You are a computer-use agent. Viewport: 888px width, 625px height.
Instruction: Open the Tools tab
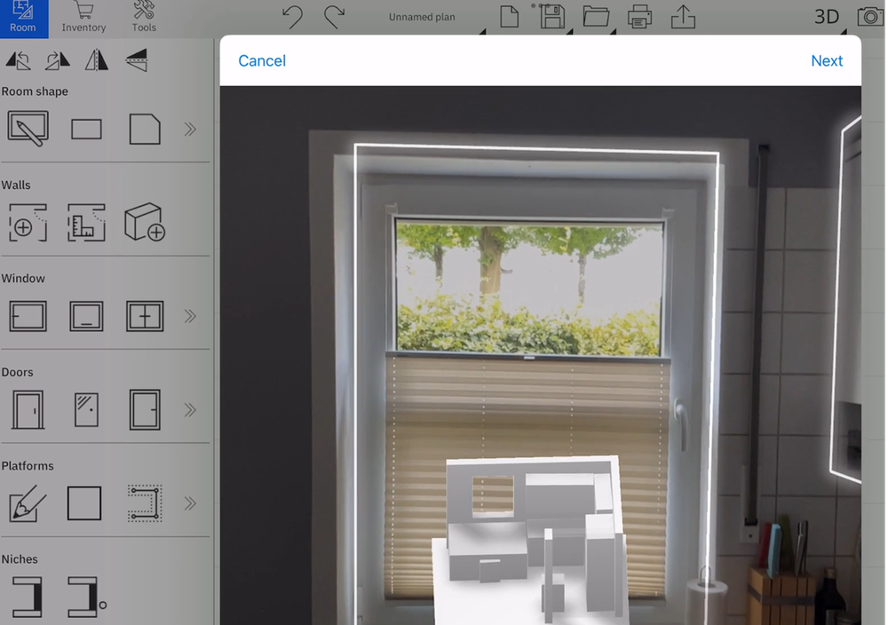(144, 18)
